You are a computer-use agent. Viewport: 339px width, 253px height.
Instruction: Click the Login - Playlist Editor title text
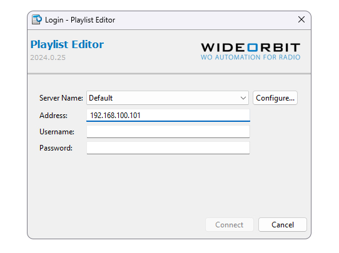coord(80,20)
